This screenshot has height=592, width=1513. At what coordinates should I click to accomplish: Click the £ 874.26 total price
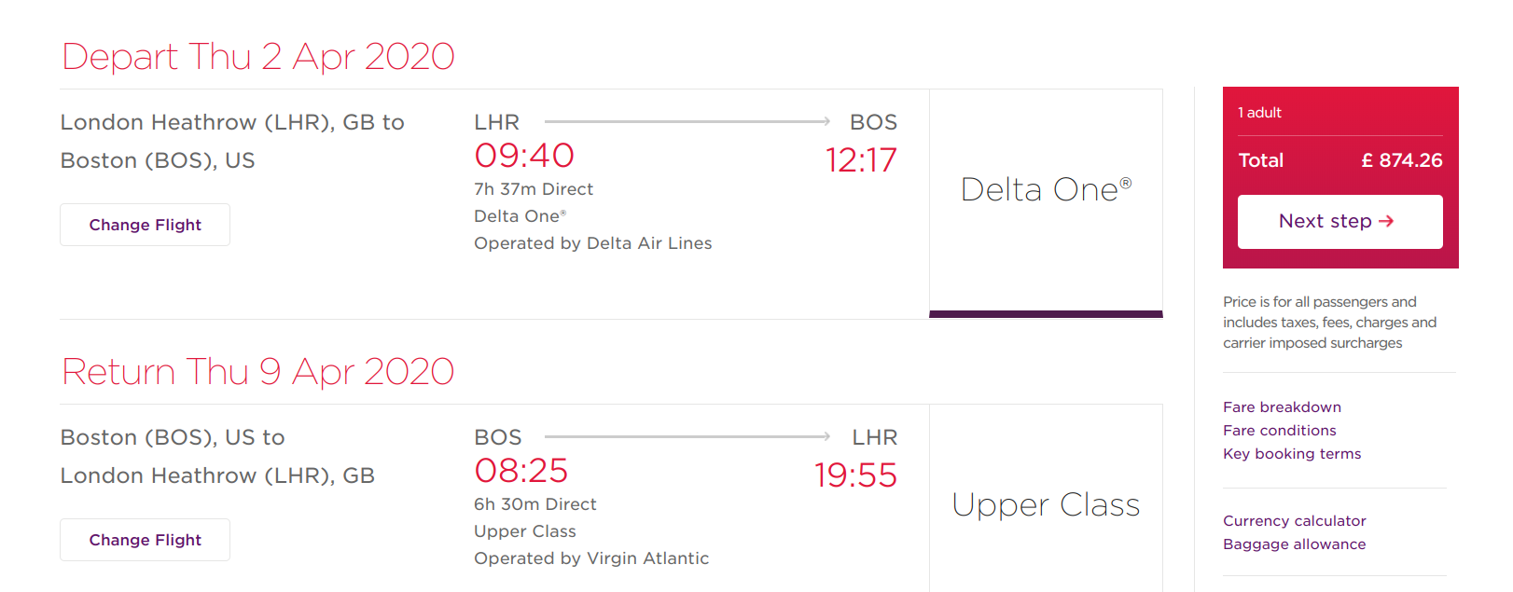click(x=1401, y=160)
